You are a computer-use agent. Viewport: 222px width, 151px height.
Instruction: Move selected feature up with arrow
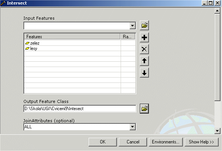pyautogui.click(x=144, y=61)
